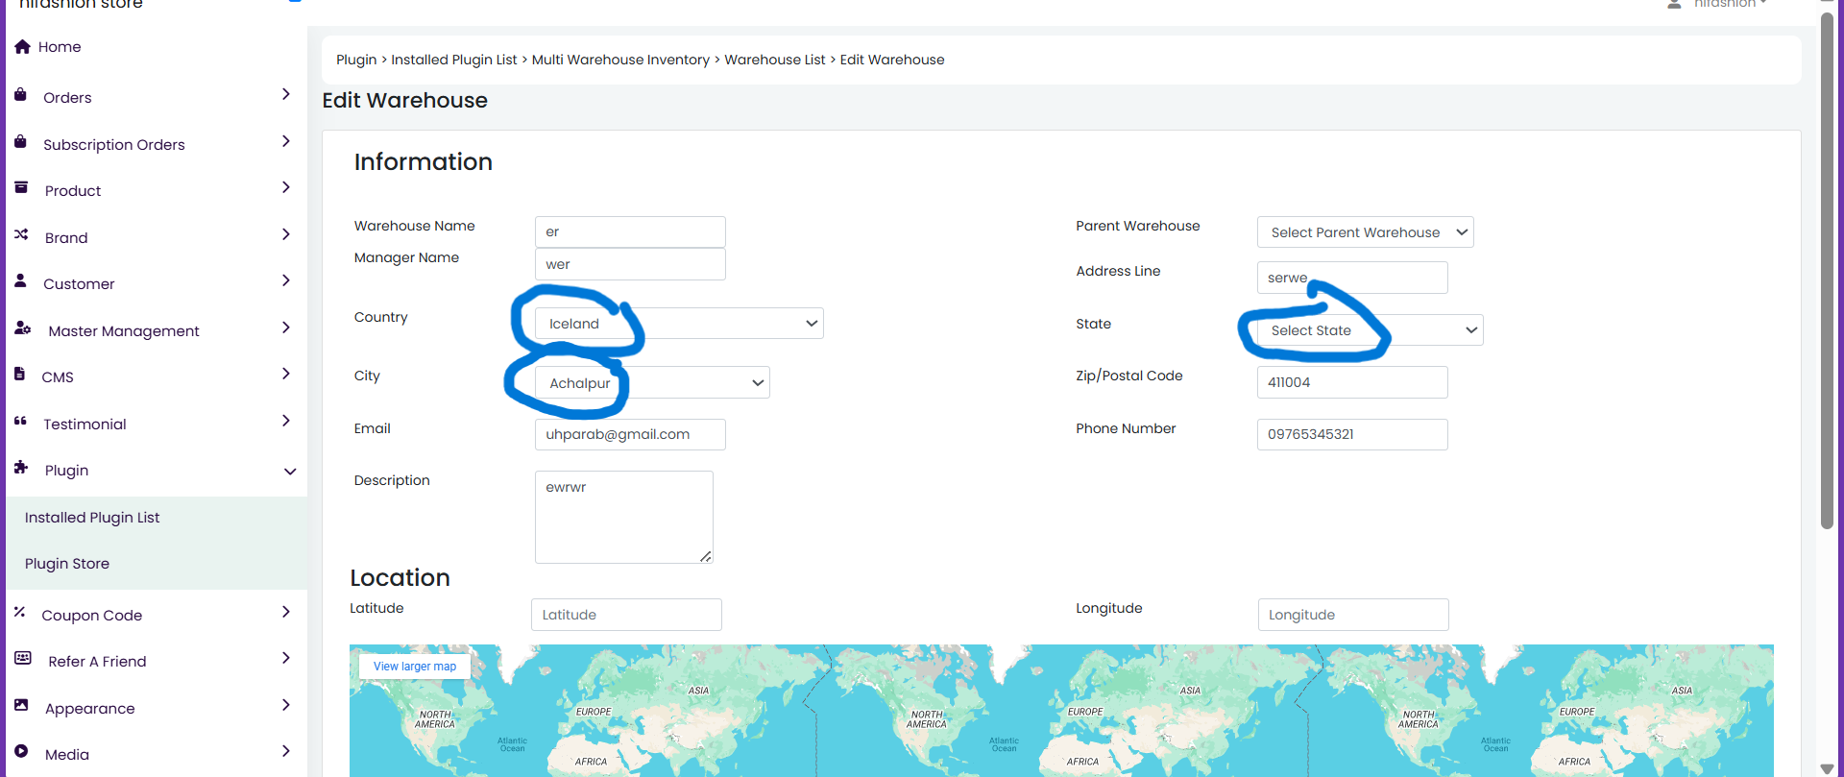Click the Description textarea resize handle

(x=706, y=556)
